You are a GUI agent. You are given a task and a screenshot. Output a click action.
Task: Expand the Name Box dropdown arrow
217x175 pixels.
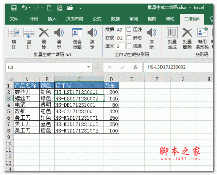(89, 67)
